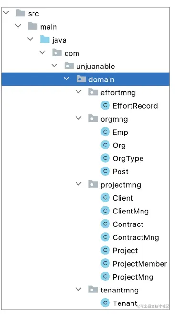This screenshot has height=314, width=175.
Task: Collapse the effortmng package chevron
Action: pyautogui.click(x=78, y=92)
